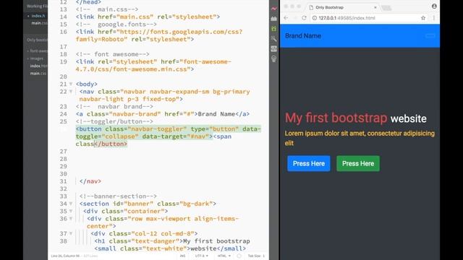Click the green Press Here button
Viewport: 463px width, 260px height.
(x=358, y=164)
